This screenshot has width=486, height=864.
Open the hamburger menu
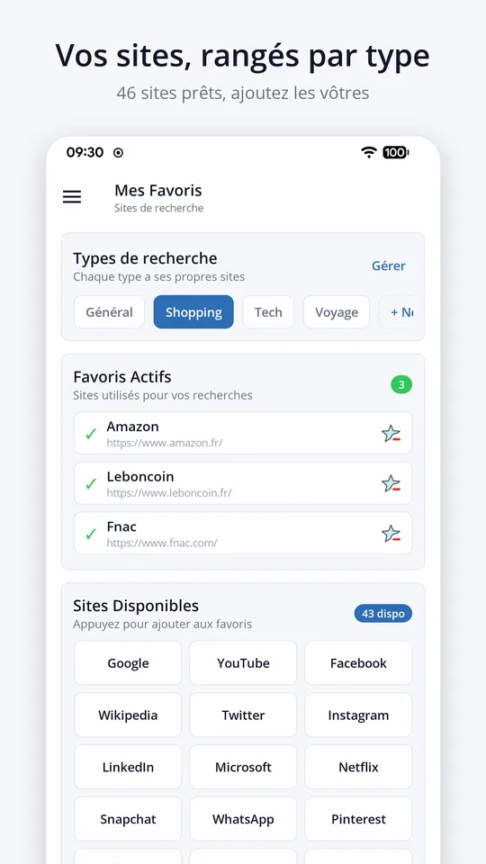click(72, 197)
